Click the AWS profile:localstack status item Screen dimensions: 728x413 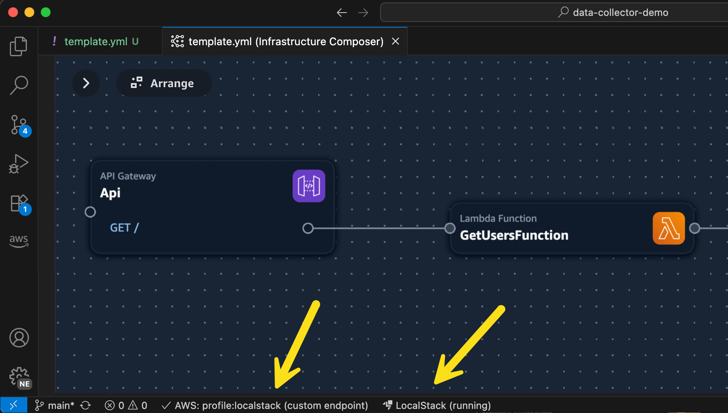(x=265, y=406)
